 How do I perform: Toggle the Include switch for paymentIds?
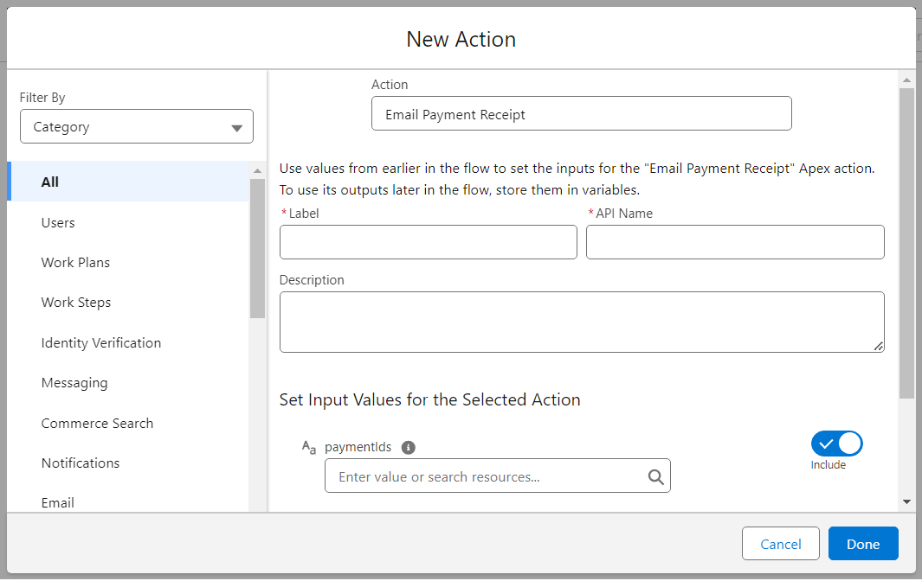coord(836,444)
